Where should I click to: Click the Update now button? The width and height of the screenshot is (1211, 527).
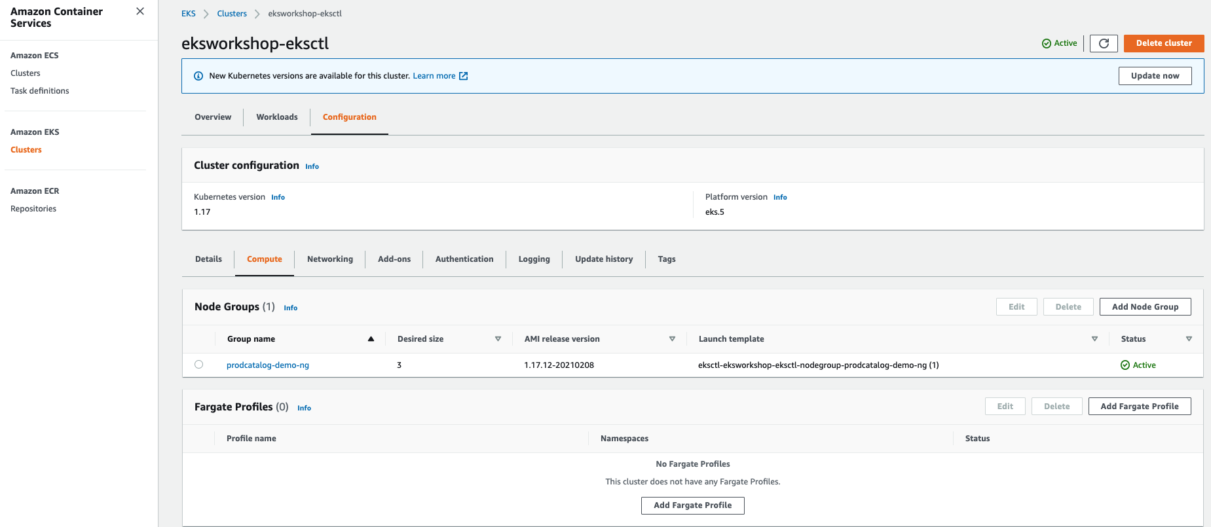(x=1155, y=76)
